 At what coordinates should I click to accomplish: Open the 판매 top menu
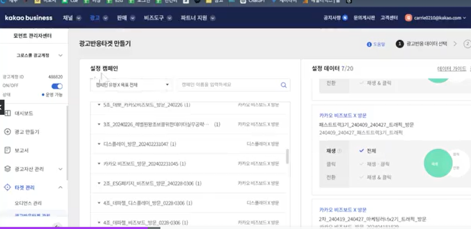[x=126, y=18]
